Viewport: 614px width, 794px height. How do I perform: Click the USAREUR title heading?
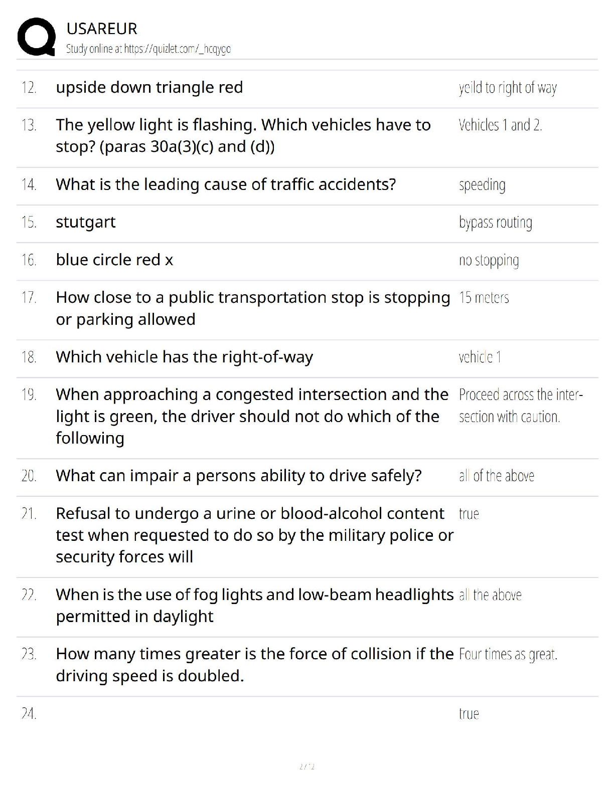coord(102,29)
